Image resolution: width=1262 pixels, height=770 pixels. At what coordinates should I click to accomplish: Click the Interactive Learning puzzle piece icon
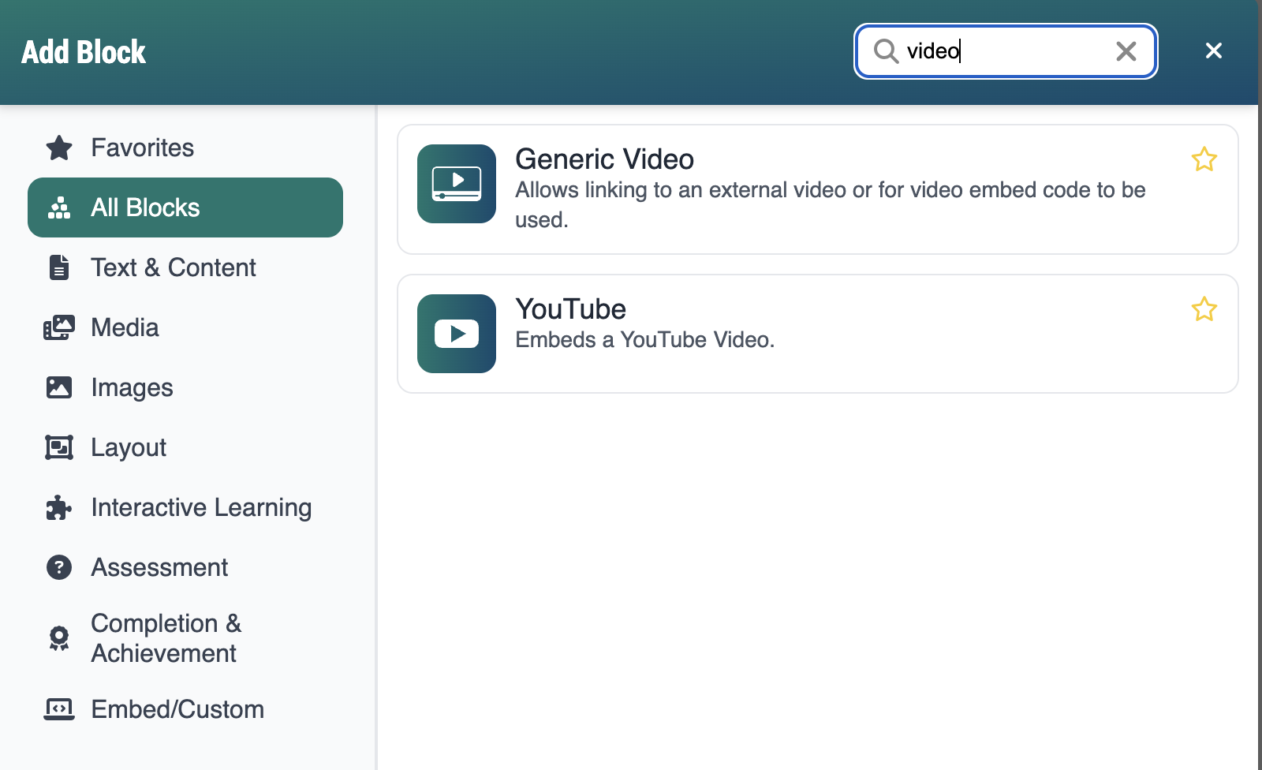[59, 507]
